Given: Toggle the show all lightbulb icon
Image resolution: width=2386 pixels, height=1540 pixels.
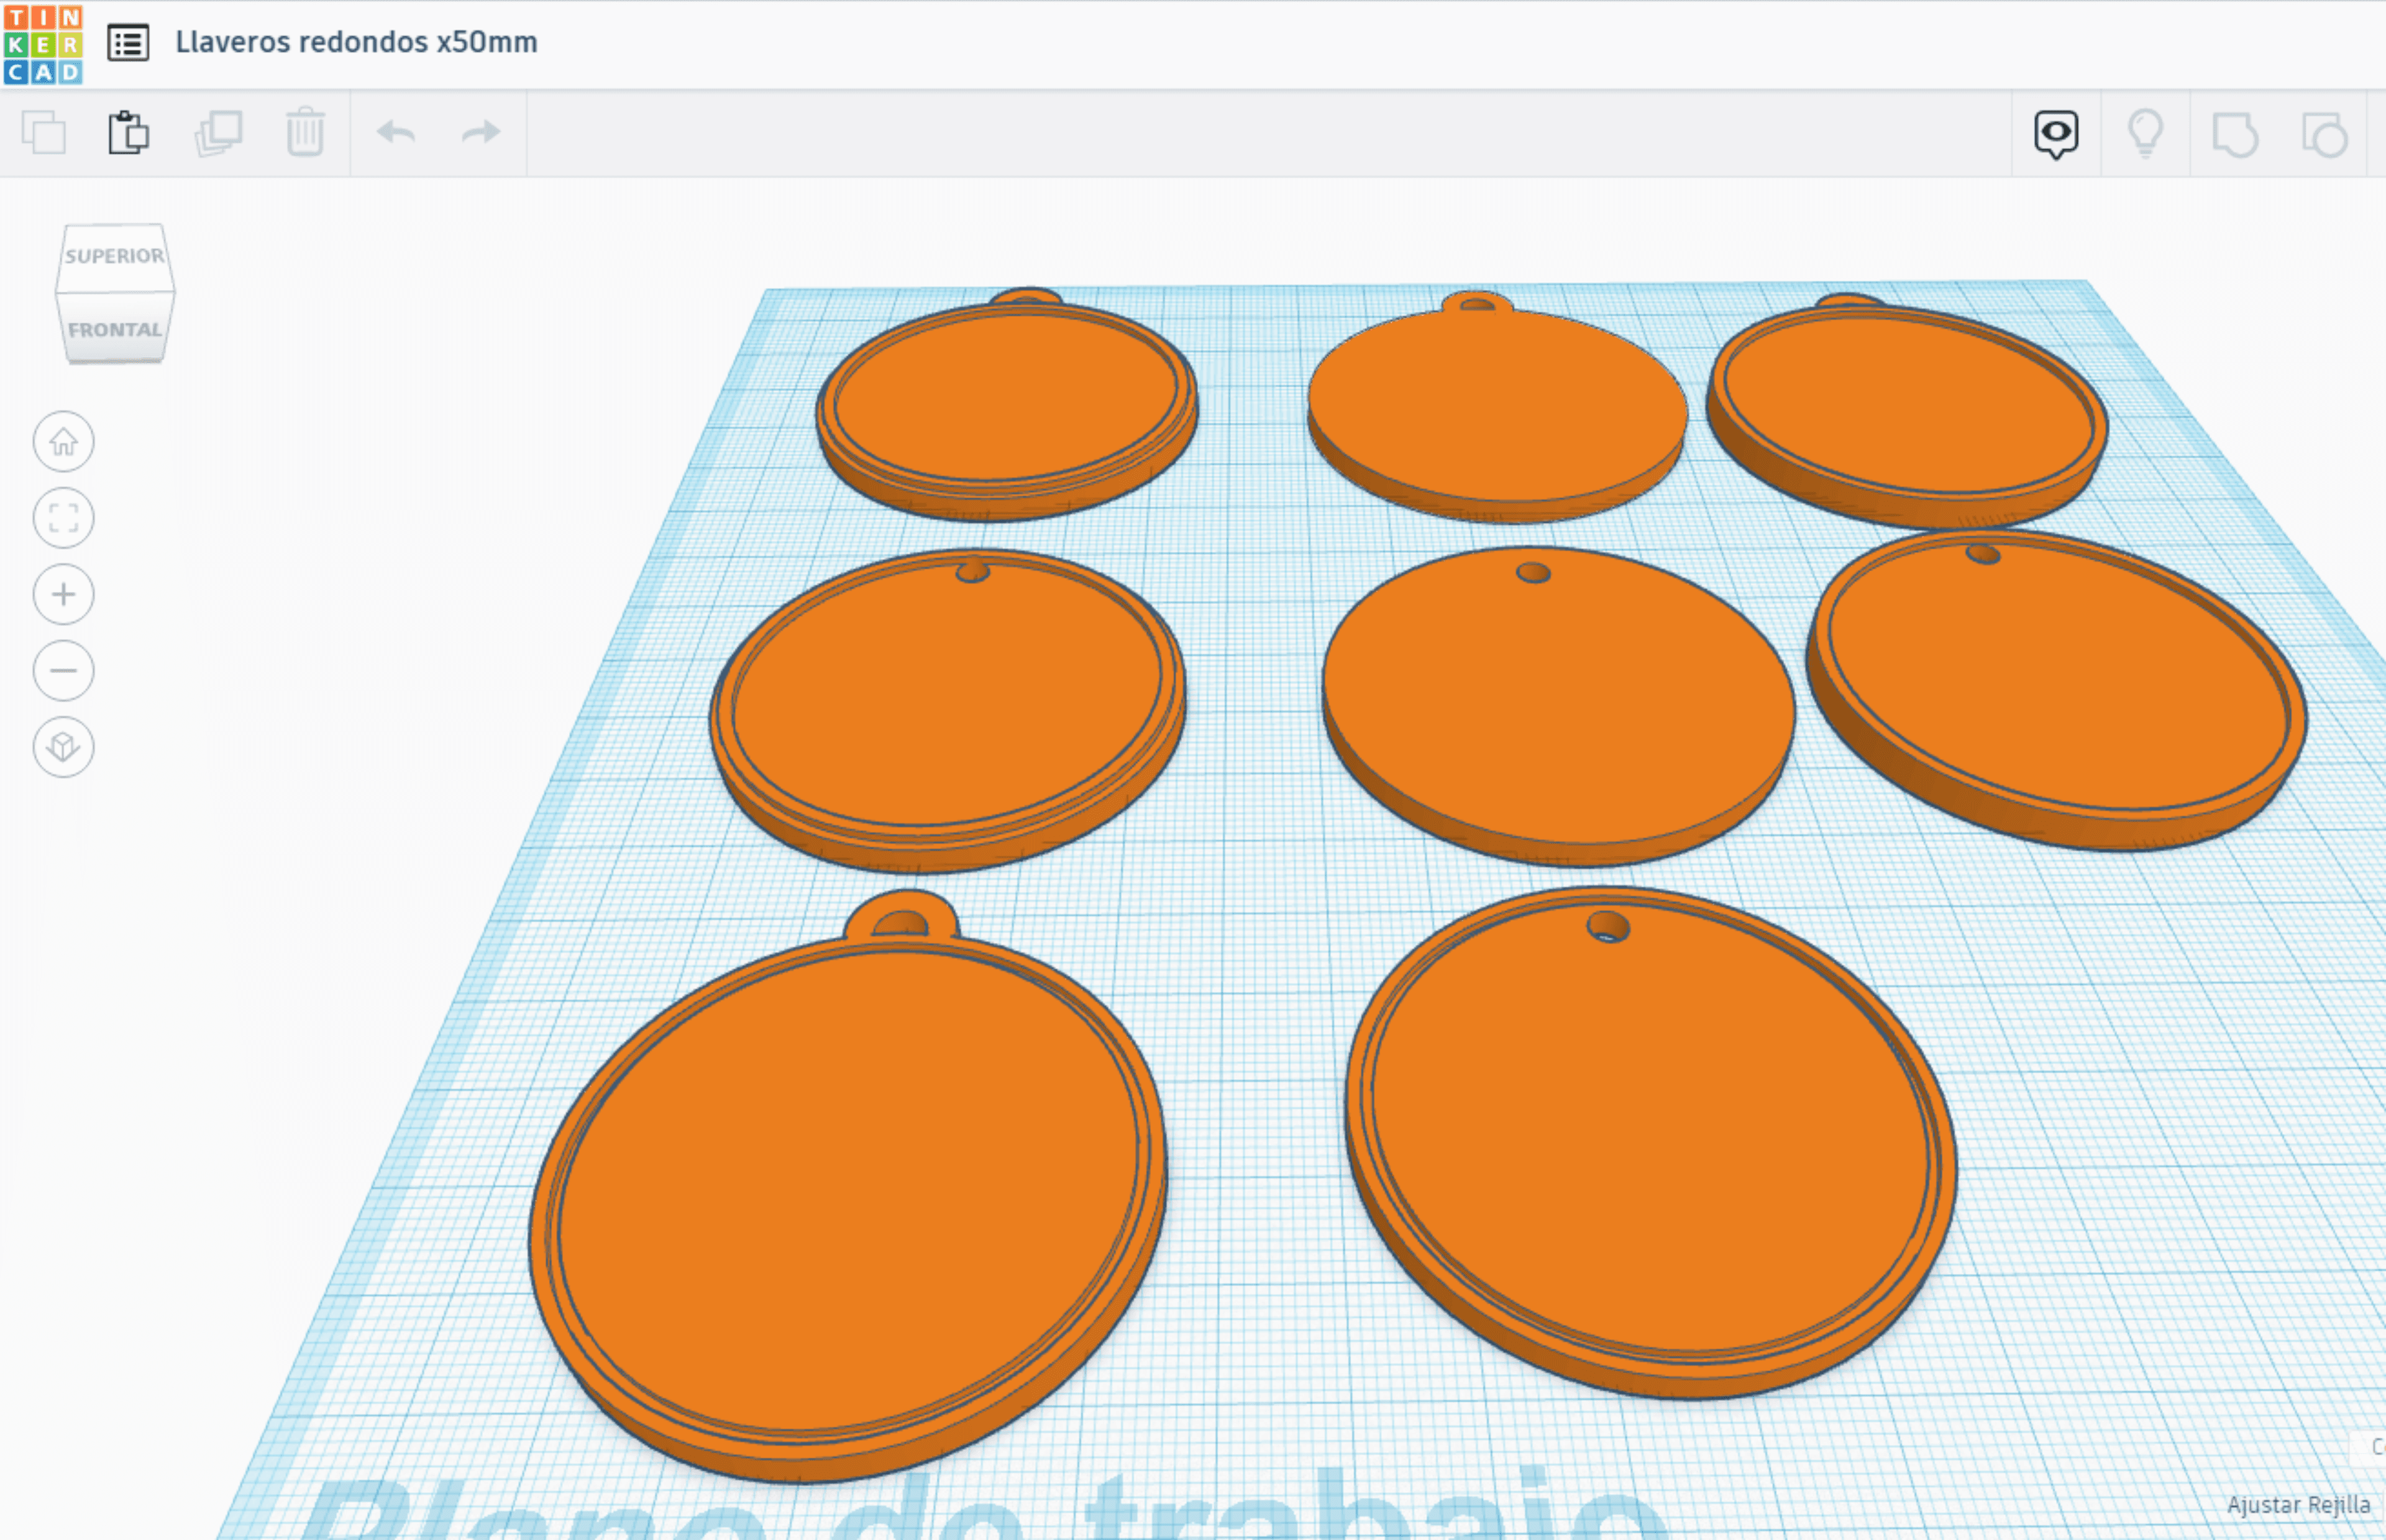Looking at the screenshot, I should [x=2146, y=133].
